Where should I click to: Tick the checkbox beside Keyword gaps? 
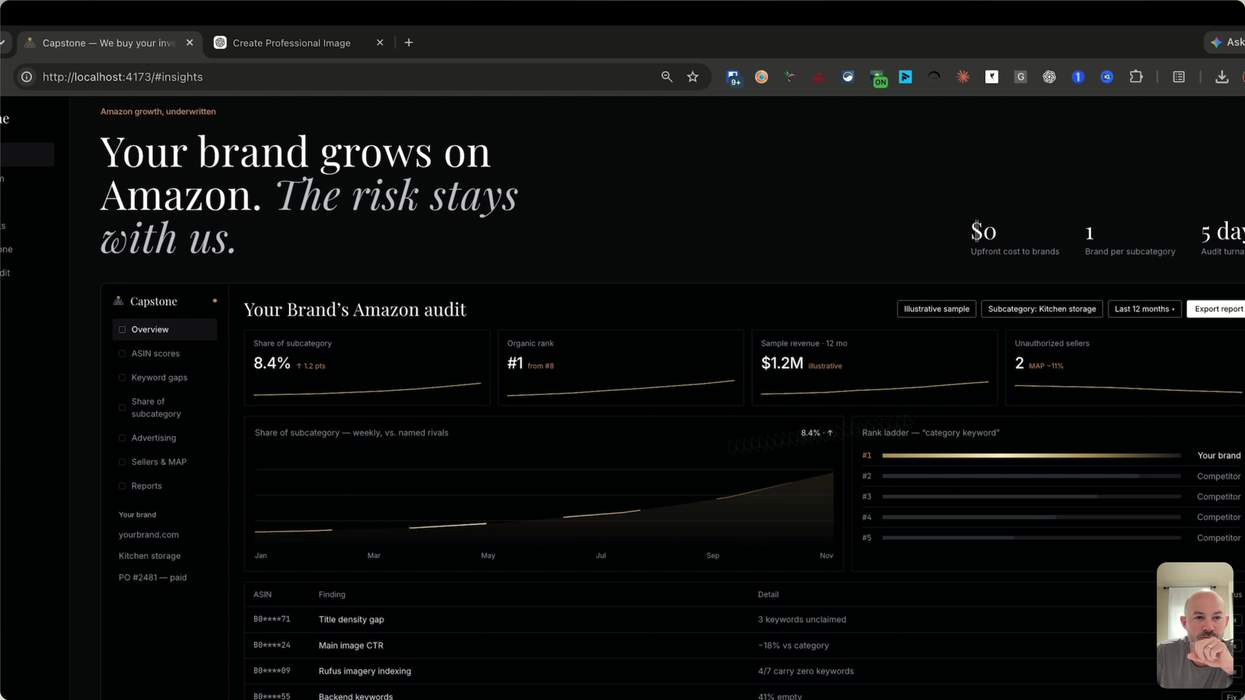(122, 378)
